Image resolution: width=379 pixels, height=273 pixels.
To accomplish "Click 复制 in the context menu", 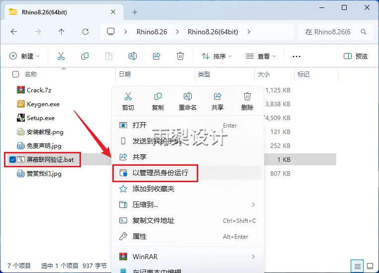I will point(157,101).
